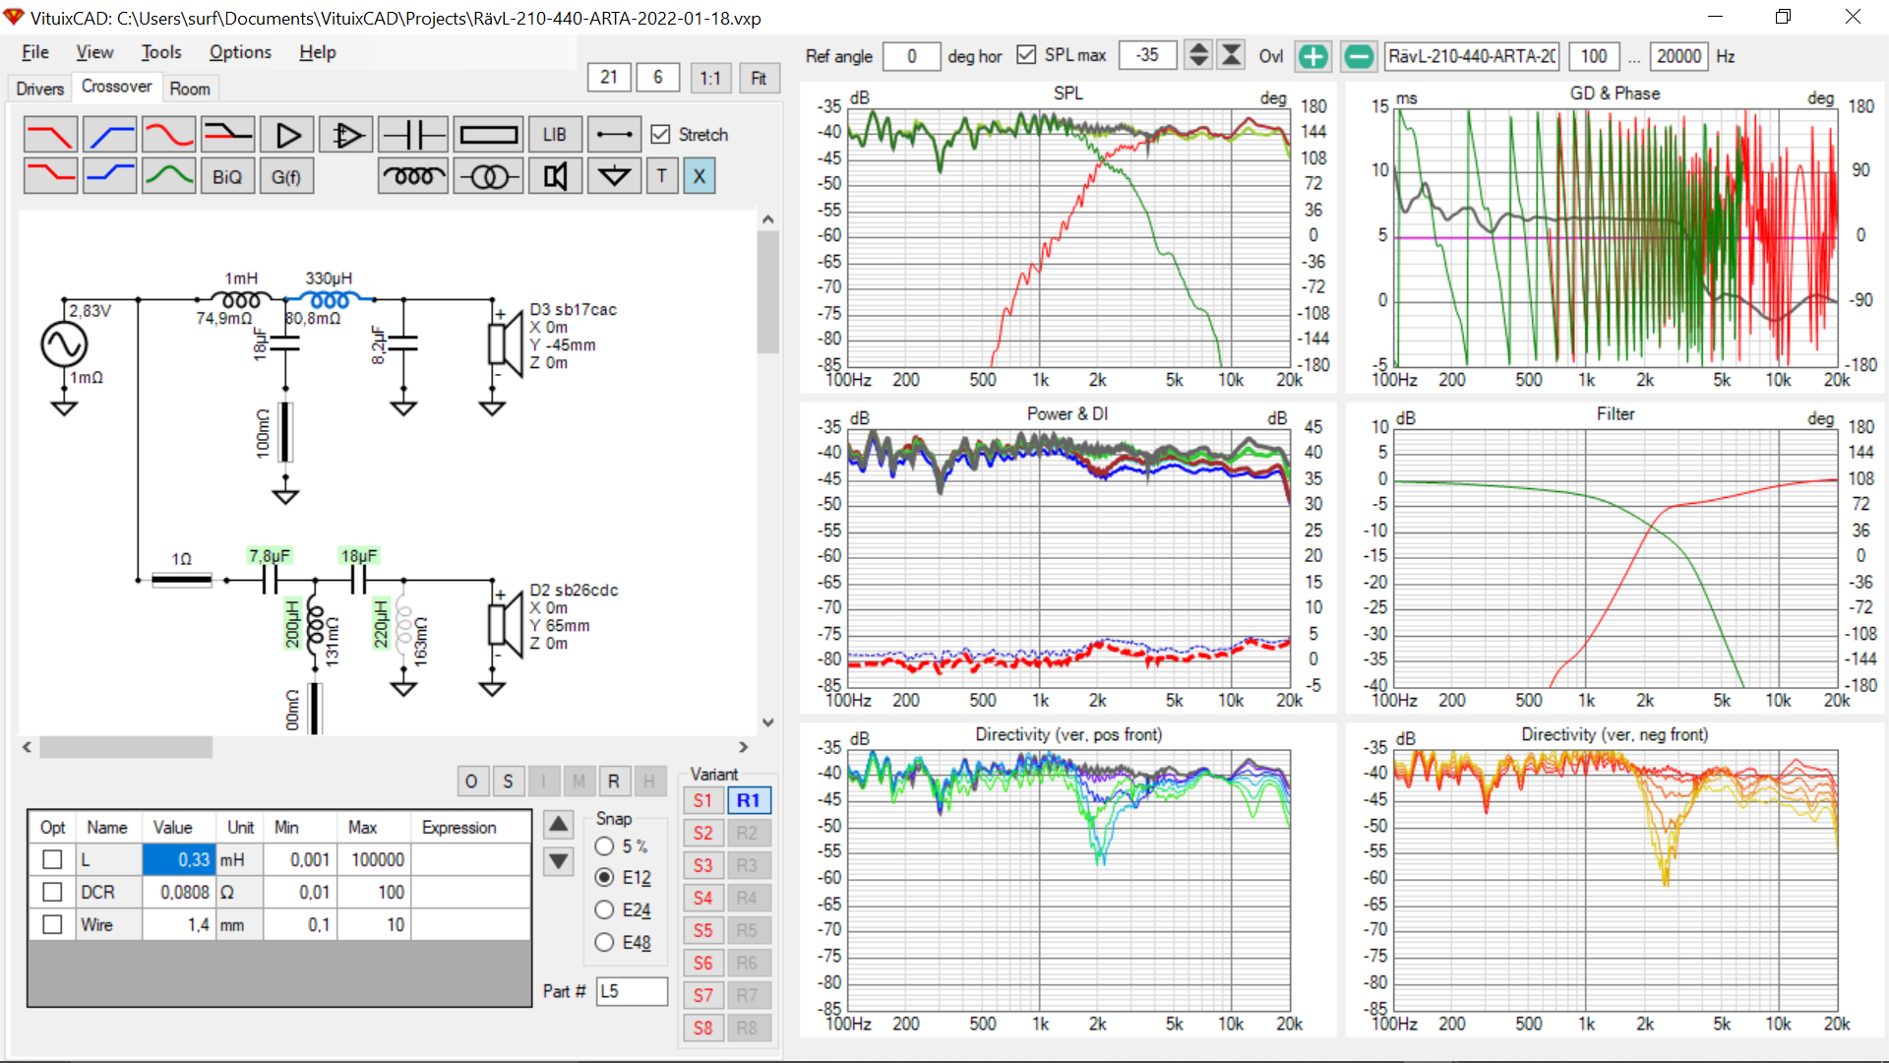Toggle the SPL max checkbox

coord(1026,55)
